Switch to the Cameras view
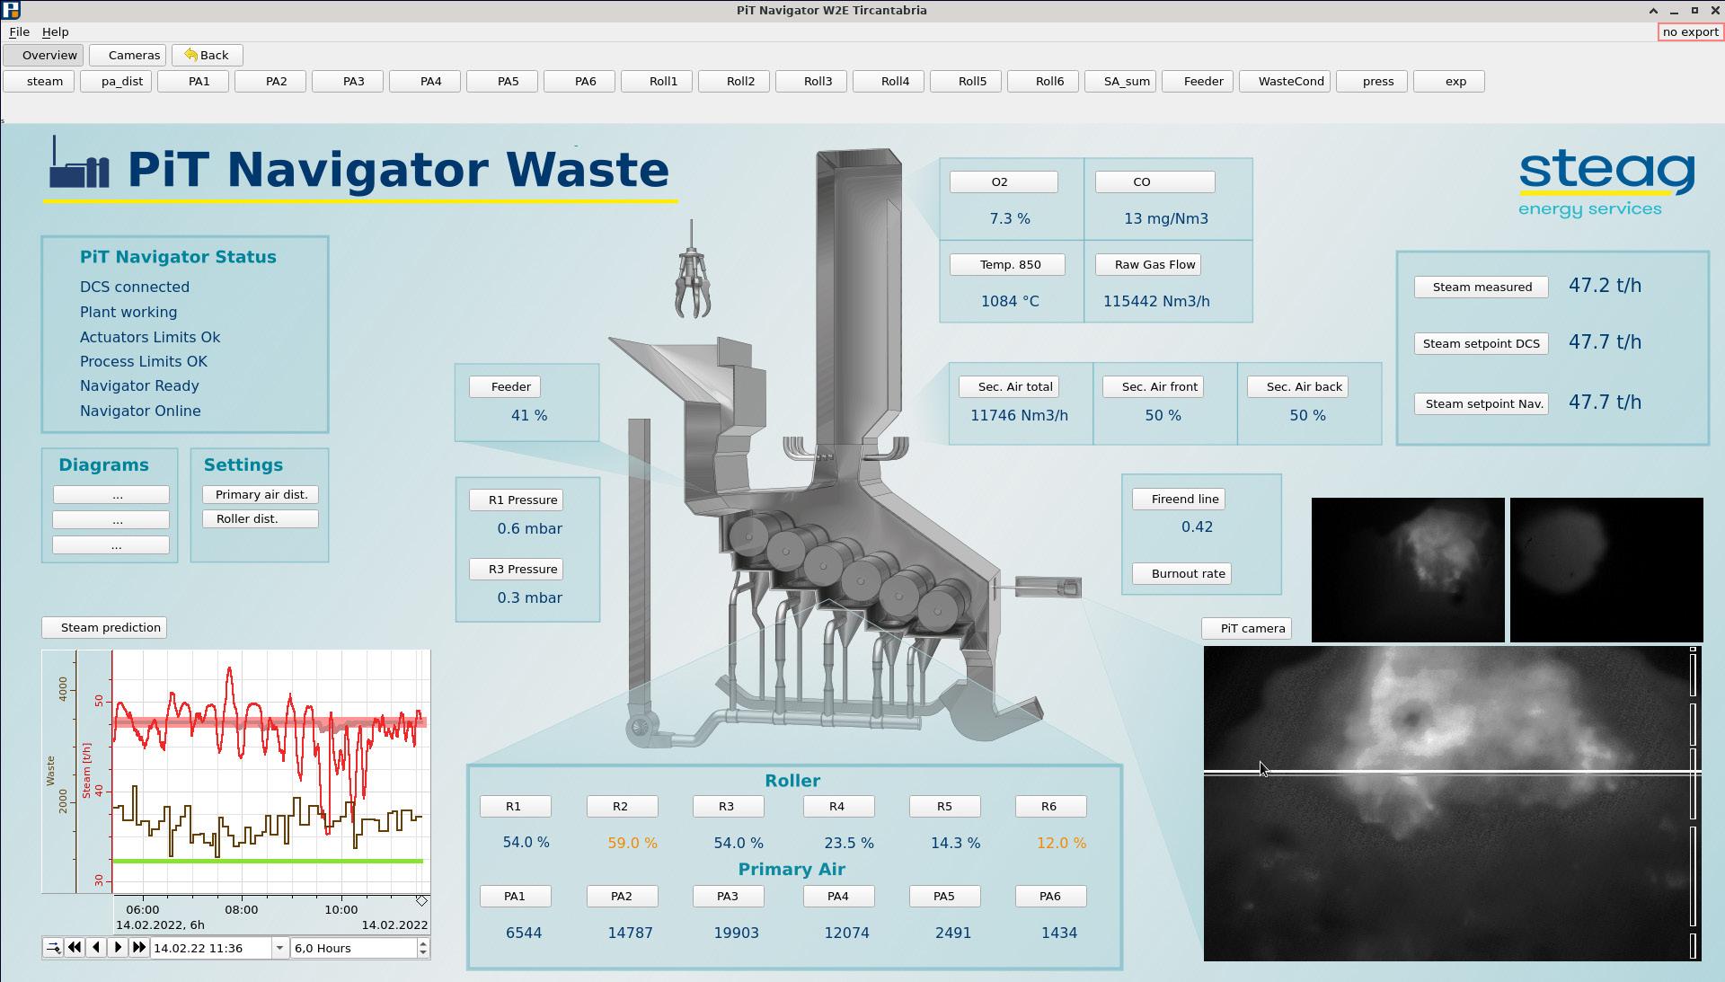Screen dimensions: 1725x982 (x=128, y=55)
